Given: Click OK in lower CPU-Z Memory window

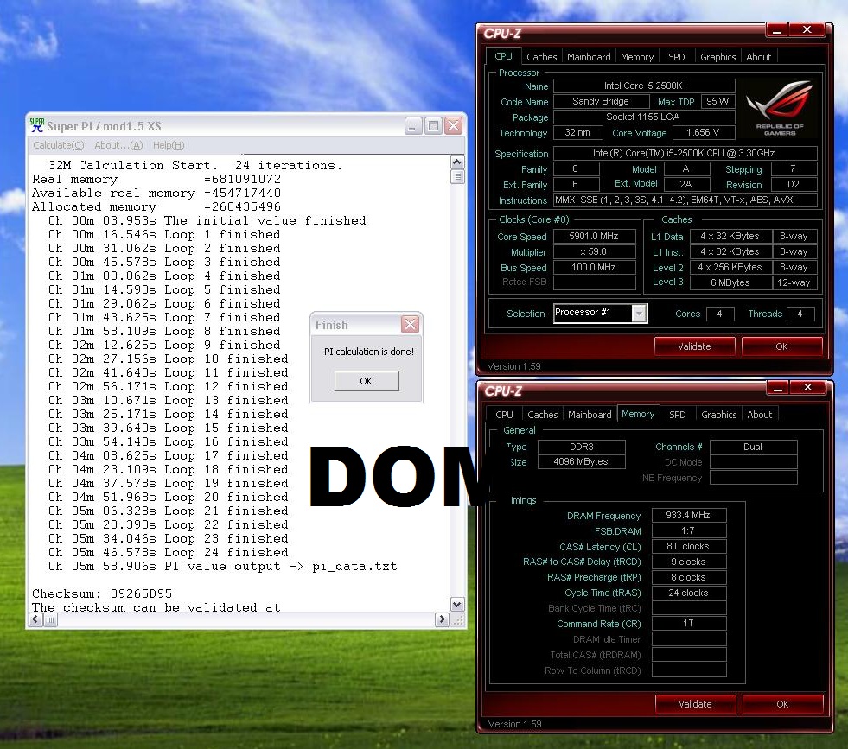Looking at the screenshot, I should (781, 704).
